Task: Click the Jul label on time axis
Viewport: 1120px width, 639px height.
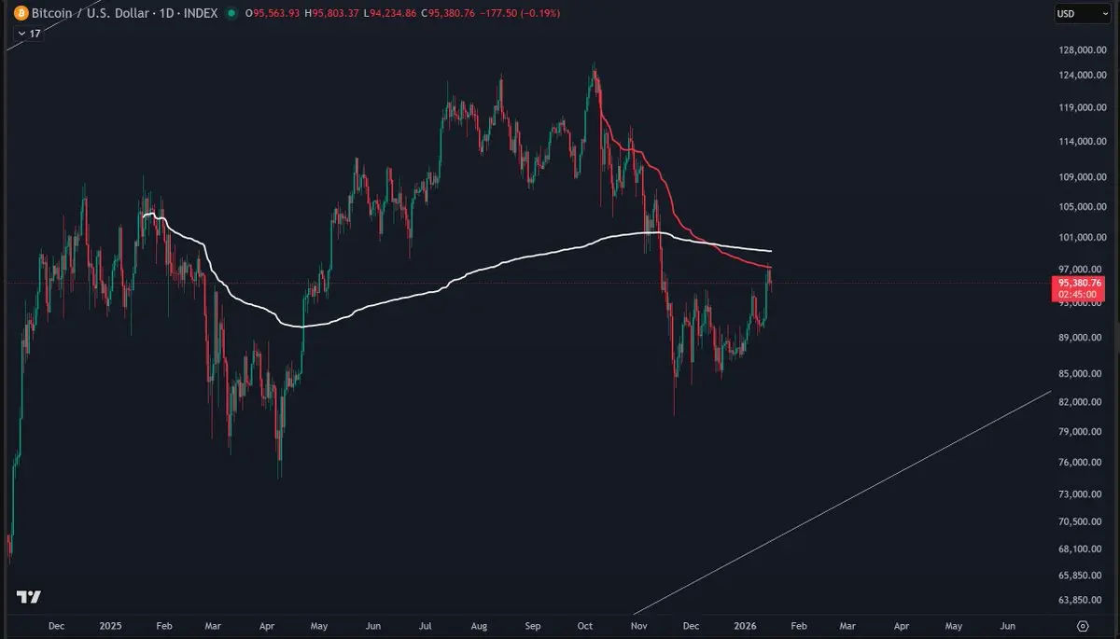Action: (x=427, y=626)
